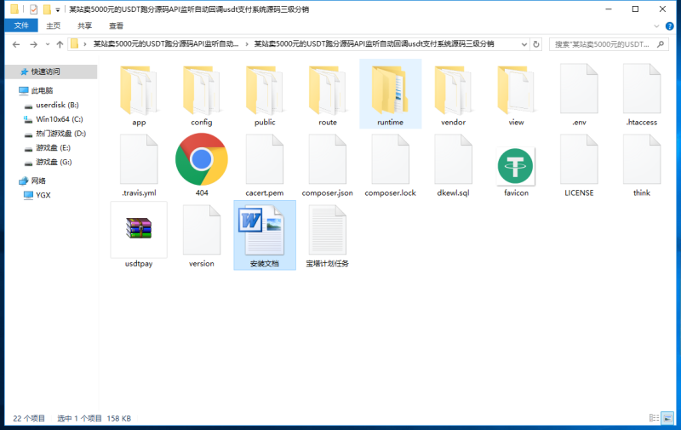This screenshot has width=681, height=430.
Task: Open the public folder
Action: 265,96
